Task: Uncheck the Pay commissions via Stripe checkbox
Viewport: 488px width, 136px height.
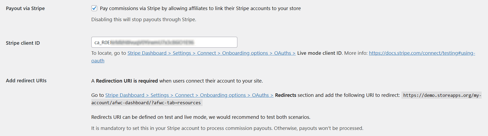Action: (94, 8)
